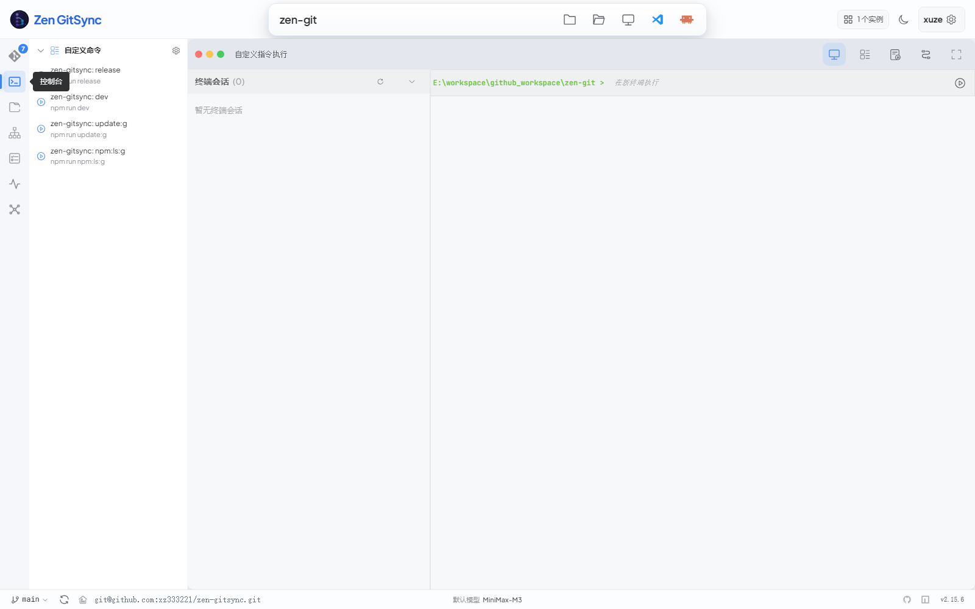Click the npm run dev subtitle text
Viewport: 975px width, 609px height.
[69, 108]
